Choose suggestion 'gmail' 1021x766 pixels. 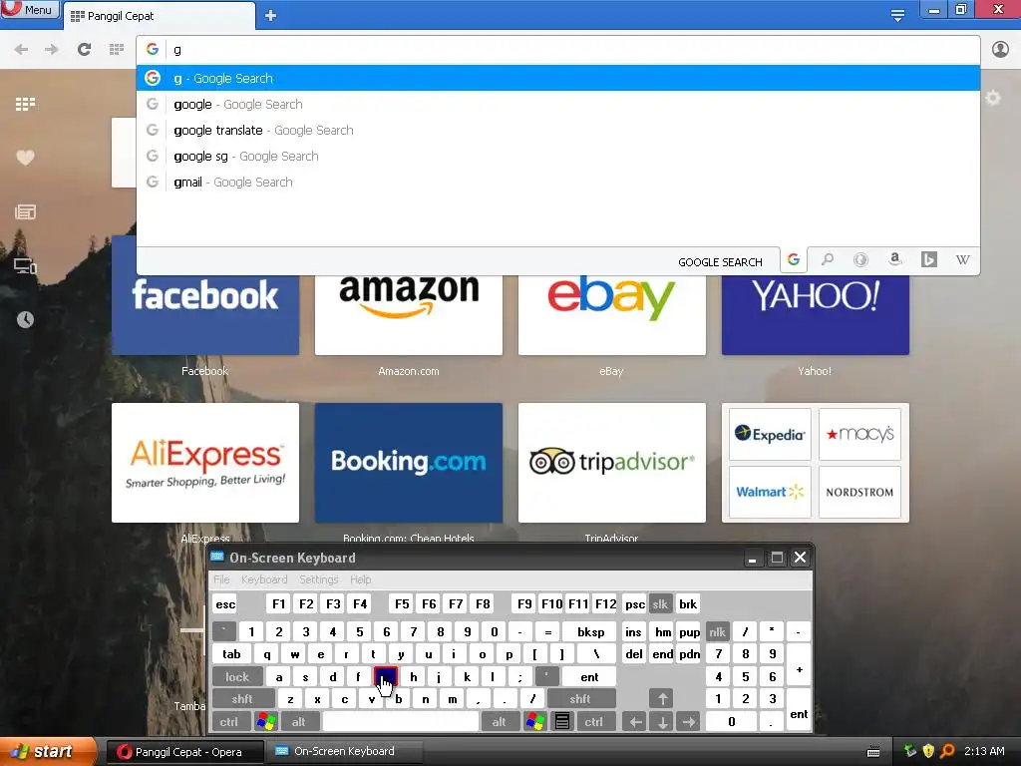tap(558, 183)
